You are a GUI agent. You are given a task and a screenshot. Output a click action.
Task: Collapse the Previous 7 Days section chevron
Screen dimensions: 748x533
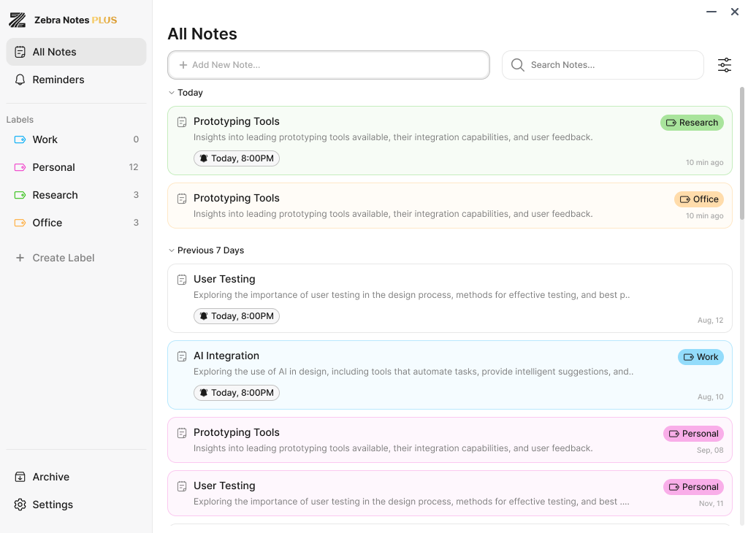click(172, 250)
